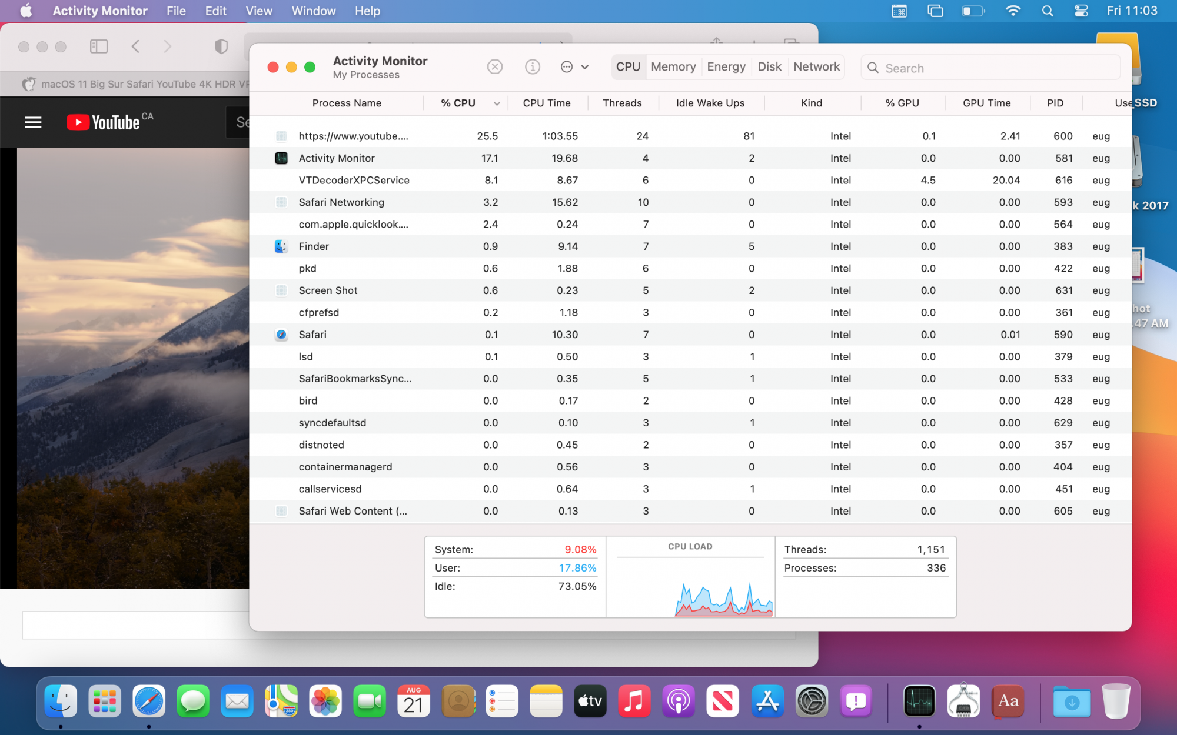Open the Downloads folder in the Dock

point(1072,701)
